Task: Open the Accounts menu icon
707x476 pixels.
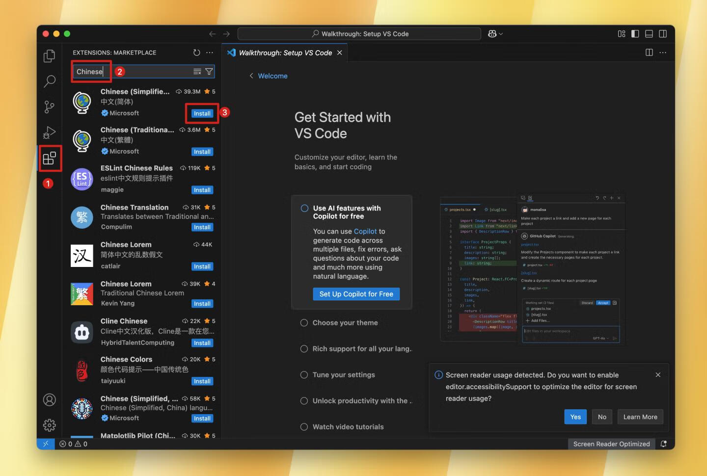Action: pyautogui.click(x=50, y=400)
